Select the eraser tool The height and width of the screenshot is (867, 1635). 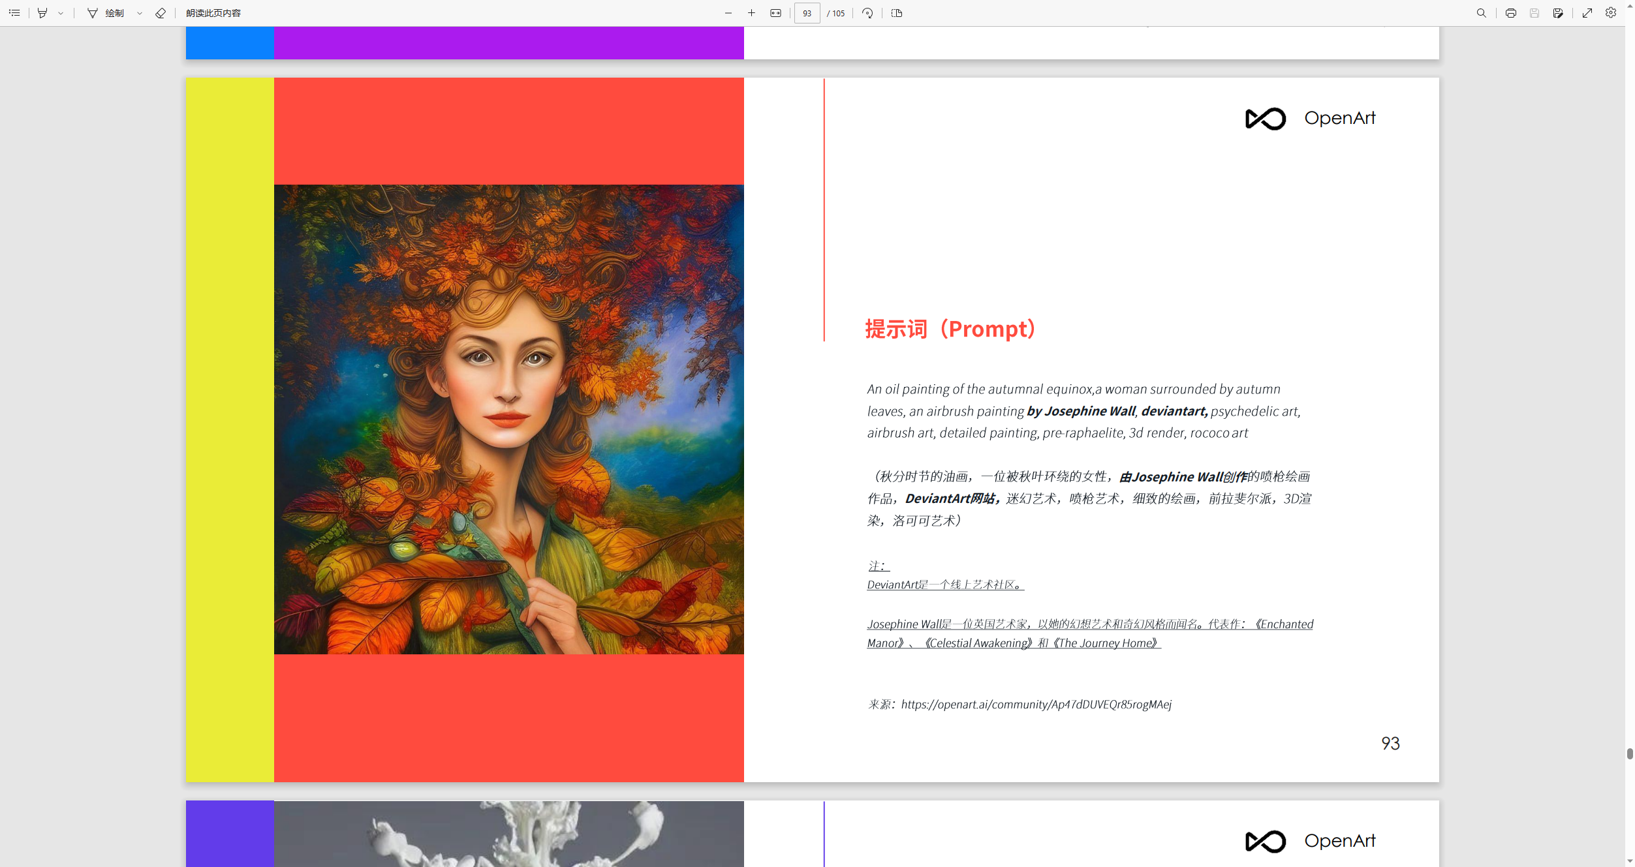coord(161,13)
